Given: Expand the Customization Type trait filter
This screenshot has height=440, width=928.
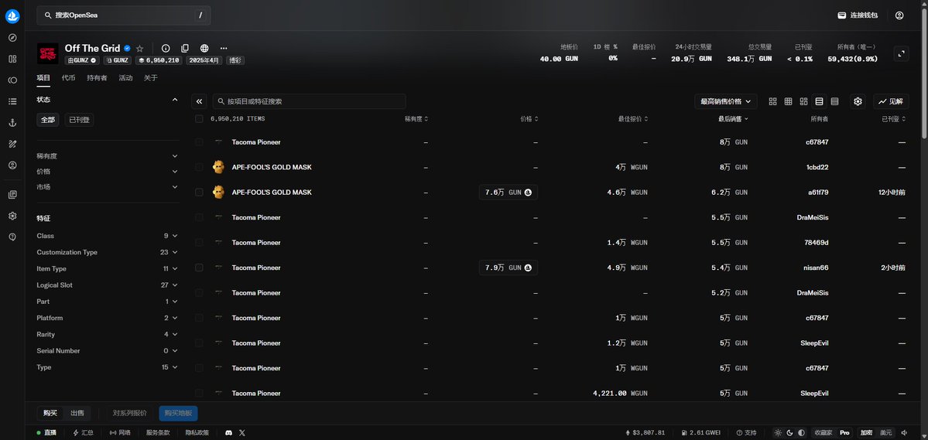Looking at the screenshot, I should 107,253.
